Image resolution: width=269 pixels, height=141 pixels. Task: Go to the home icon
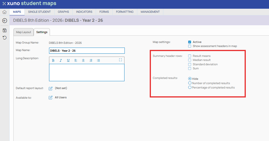[x=4, y=12]
